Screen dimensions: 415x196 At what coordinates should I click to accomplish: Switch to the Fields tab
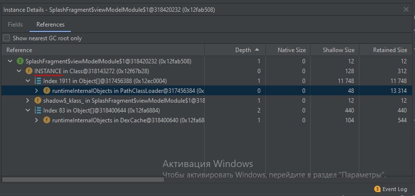tap(15, 25)
